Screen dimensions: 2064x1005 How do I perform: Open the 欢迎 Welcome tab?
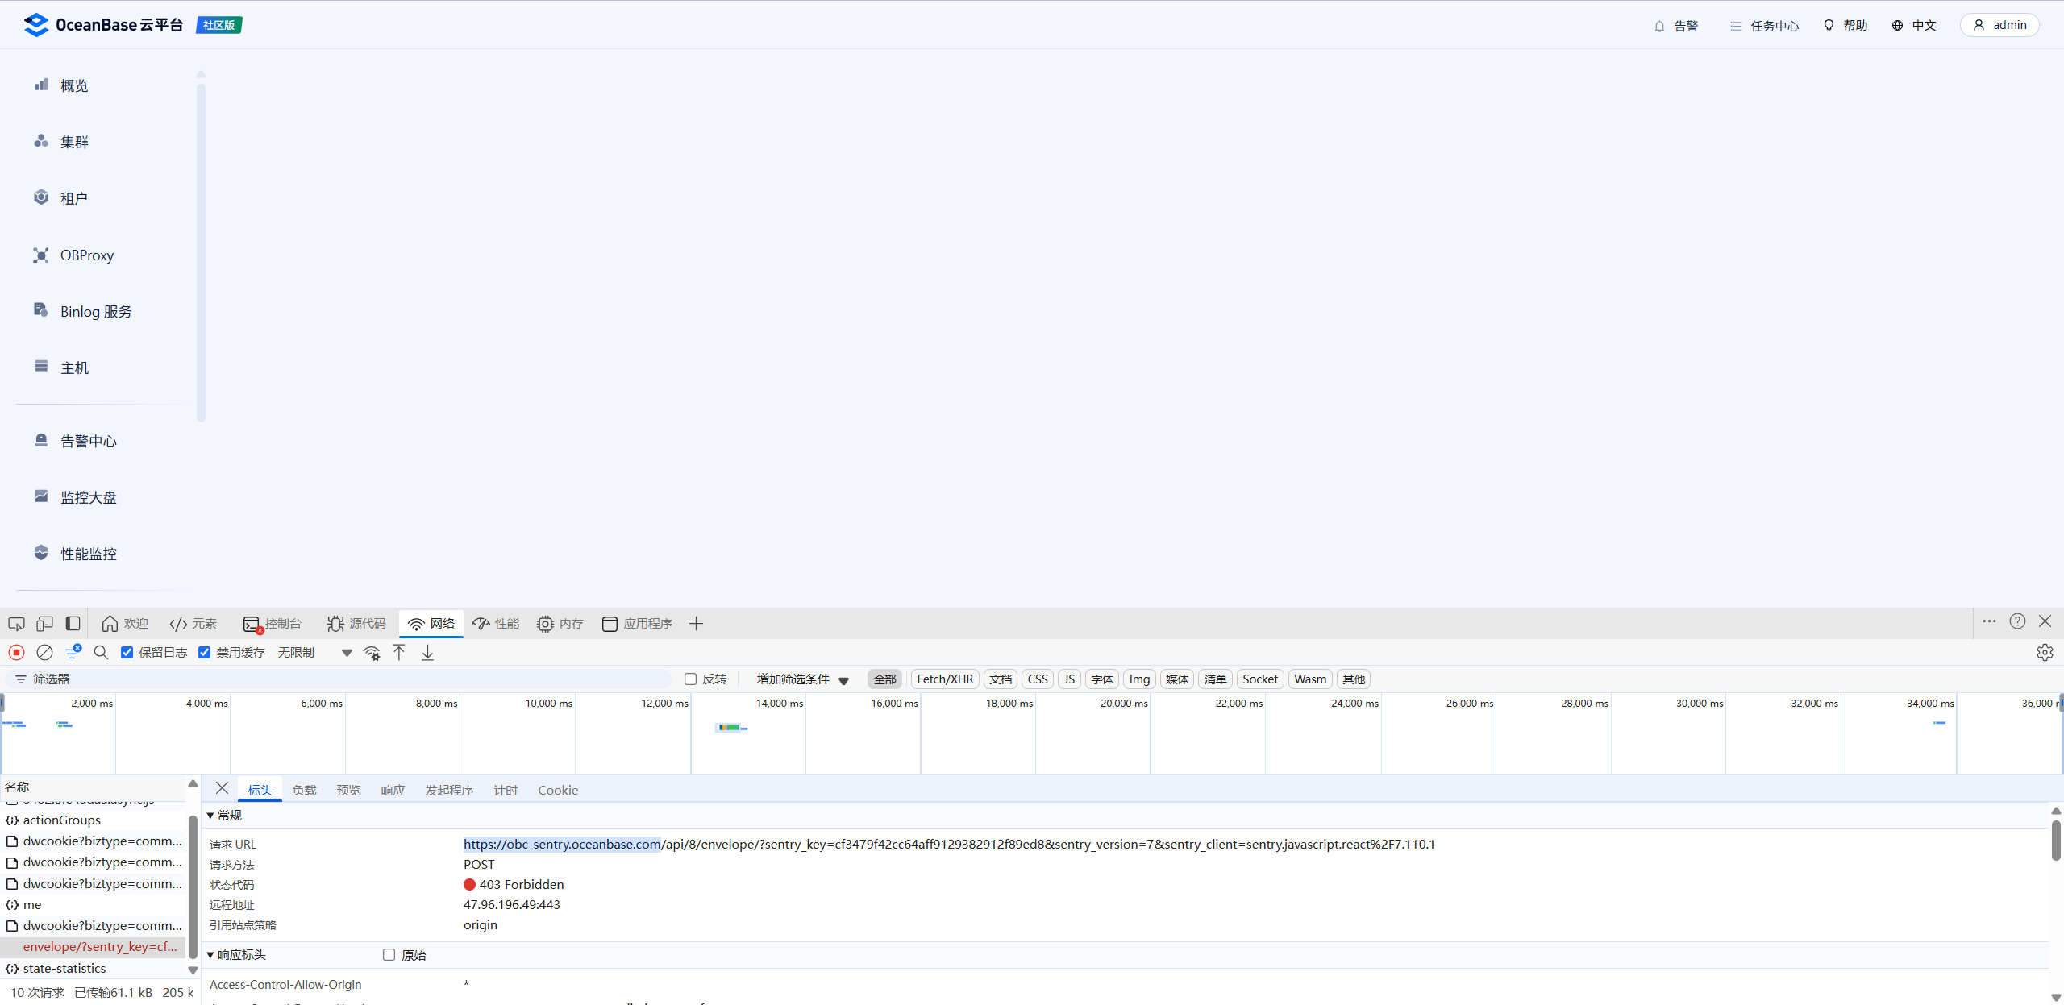pyautogui.click(x=126, y=624)
